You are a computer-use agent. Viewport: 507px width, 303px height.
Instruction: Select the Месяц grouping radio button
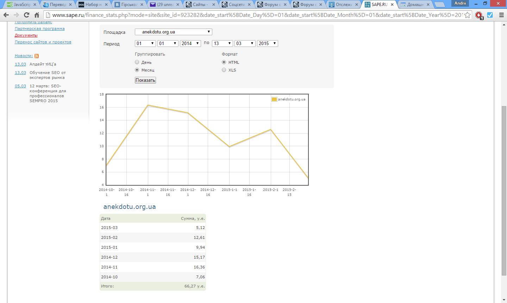point(137,70)
